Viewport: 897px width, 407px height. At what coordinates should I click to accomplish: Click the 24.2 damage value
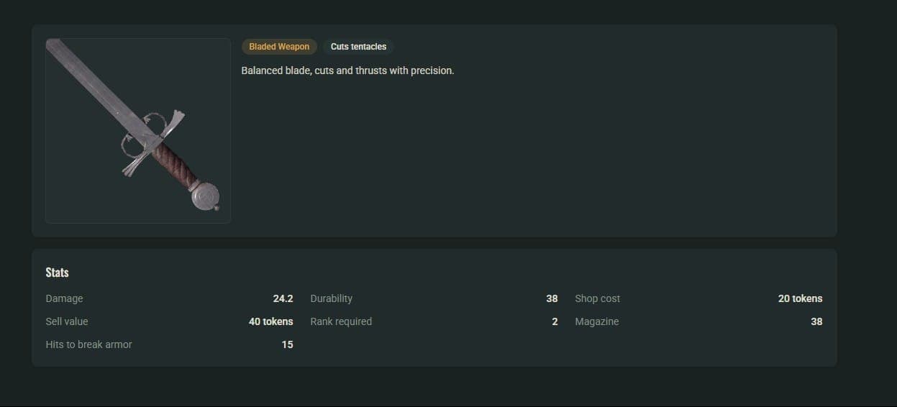(x=283, y=298)
